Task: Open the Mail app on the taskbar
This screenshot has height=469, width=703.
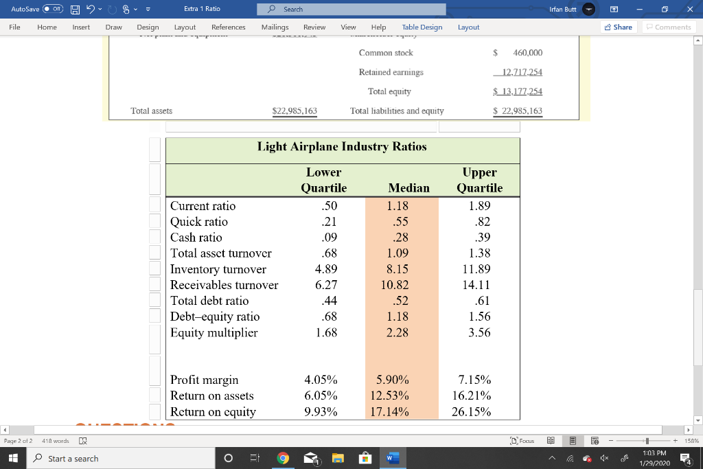Action: coord(311,458)
